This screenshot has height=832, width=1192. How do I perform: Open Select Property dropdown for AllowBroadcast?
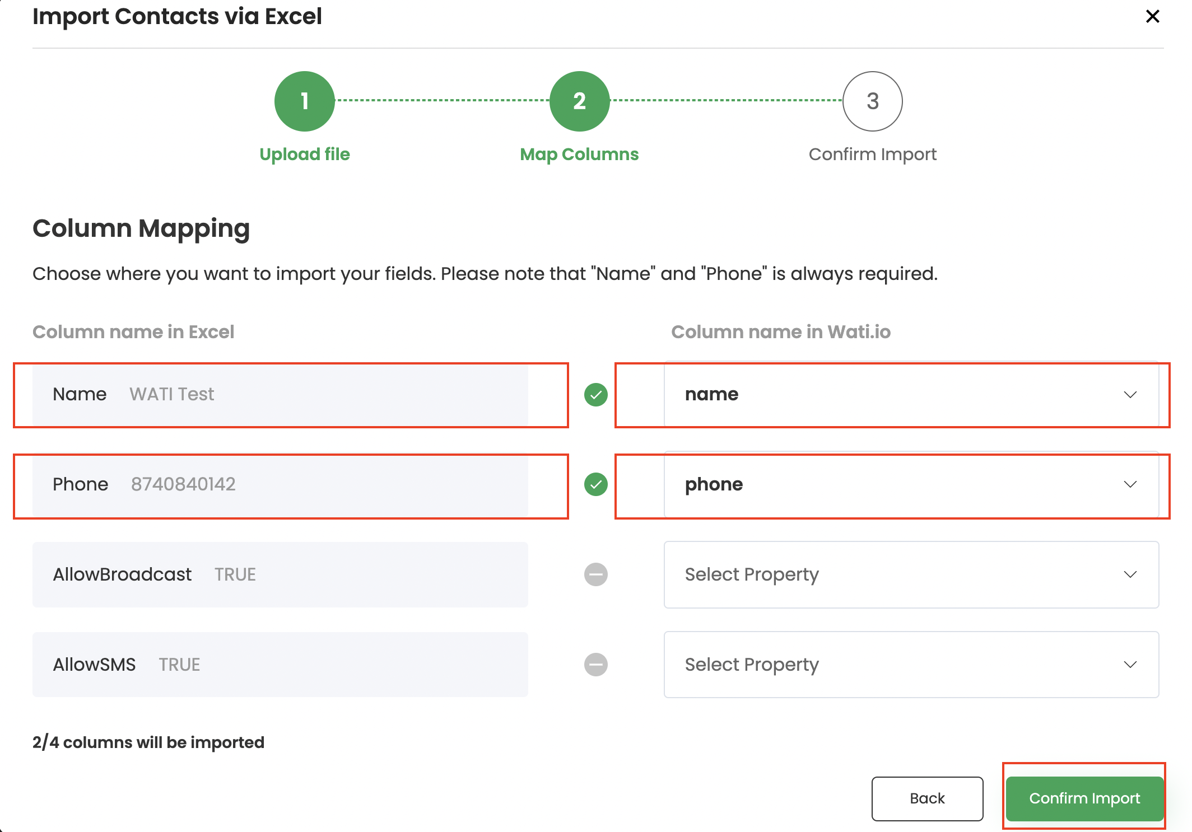click(x=911, y=574)
